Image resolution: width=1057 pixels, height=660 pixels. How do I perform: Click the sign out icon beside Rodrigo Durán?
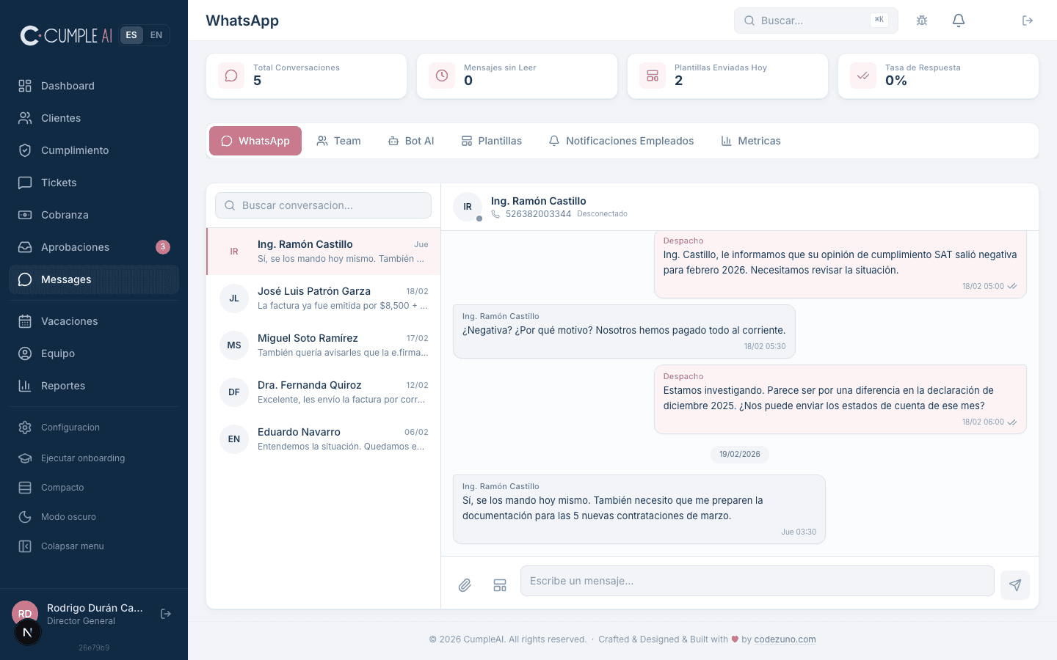click(x=166, y=614)
